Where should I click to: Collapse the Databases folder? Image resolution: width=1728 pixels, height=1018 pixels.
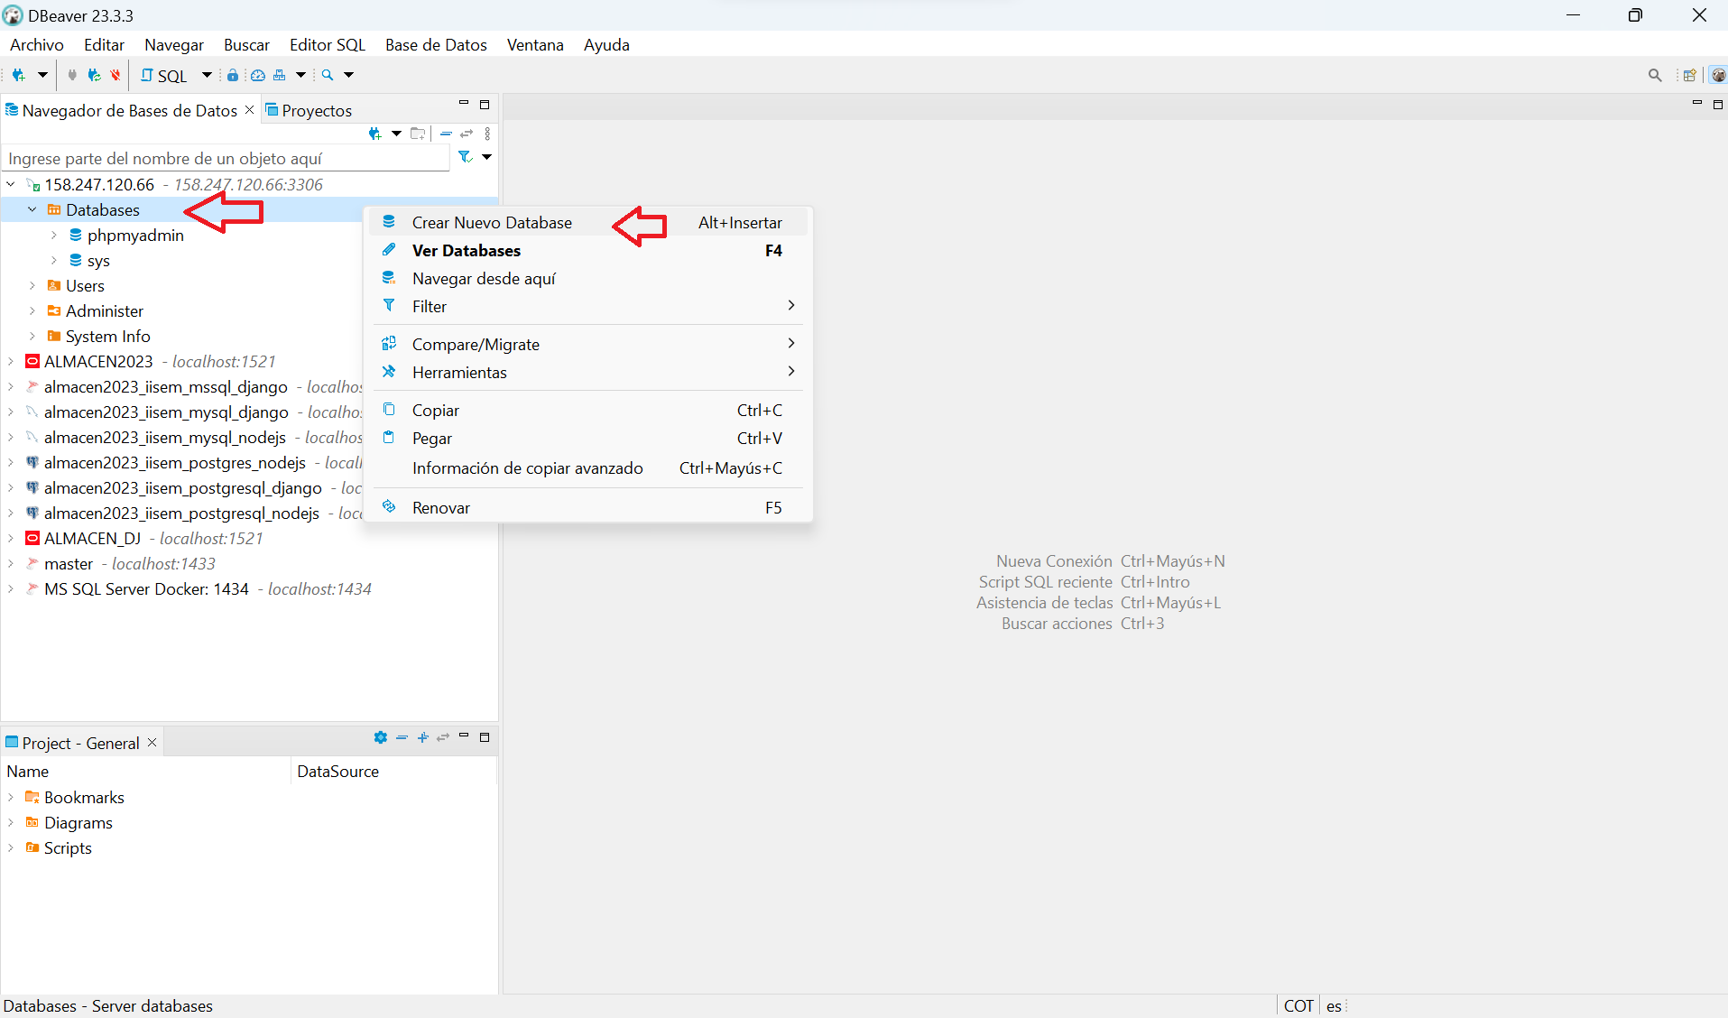(x=32, y=210)
